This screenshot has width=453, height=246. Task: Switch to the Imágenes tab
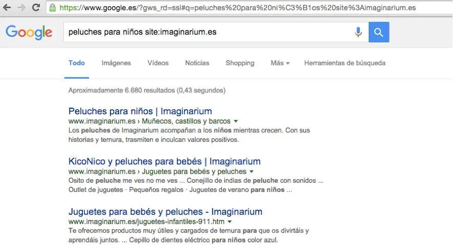(116, 63)
